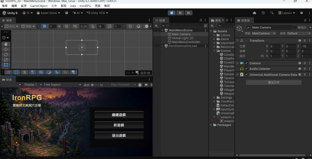Toggle Game view stats bug icon
Screen dimensions: 312x159
[140, 85]
